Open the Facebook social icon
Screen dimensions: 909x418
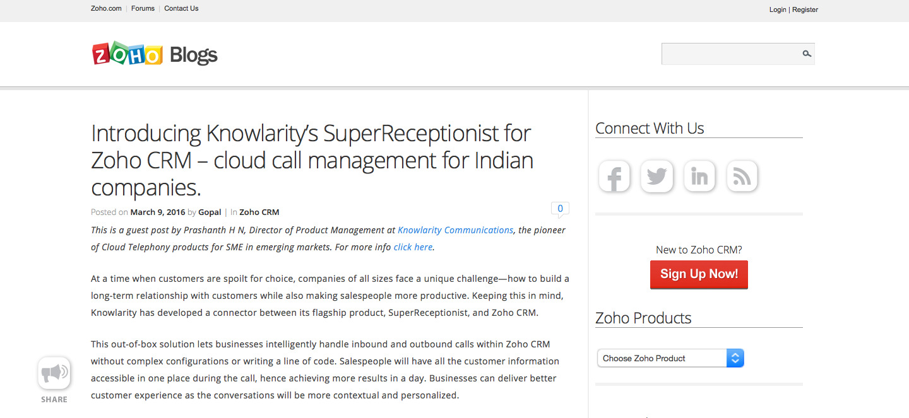click(x=615, y=176)
